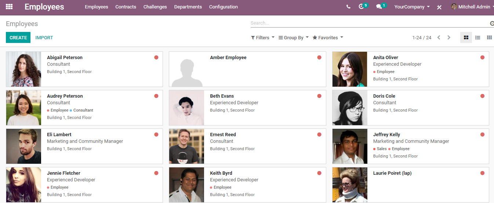Click the 1-24 / 24 pager counter
This screenshot has height=203, width=494.
422,37
